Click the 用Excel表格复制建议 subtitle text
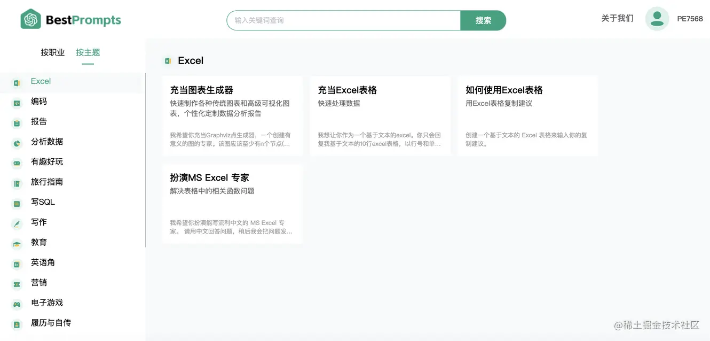Screen dimensions: 710x341 pos(499,103)
